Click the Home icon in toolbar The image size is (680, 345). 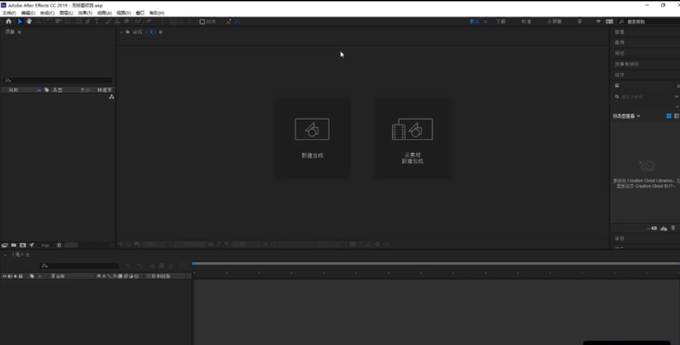tap(8, 21)
